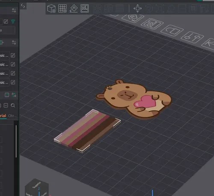Image resolution: width=214 pixels, height=196 pixels.
Task: Open filament settings sliders in the second section
Action: click(14, 42)
